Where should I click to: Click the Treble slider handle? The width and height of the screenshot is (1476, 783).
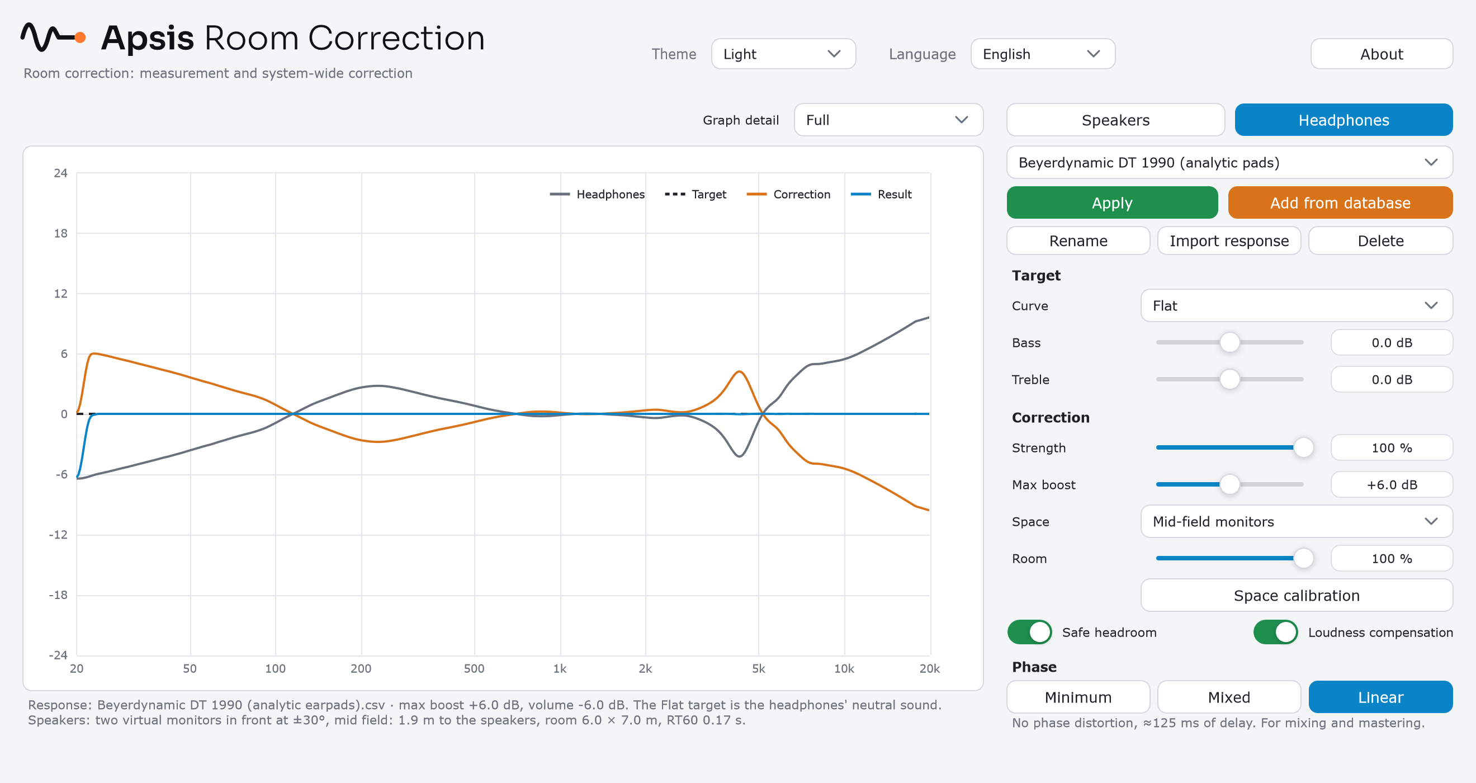pos(1229,379)
